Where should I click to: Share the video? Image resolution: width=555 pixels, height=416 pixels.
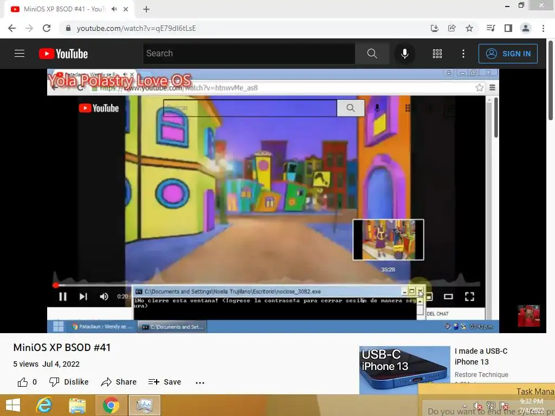click(119, 382)
